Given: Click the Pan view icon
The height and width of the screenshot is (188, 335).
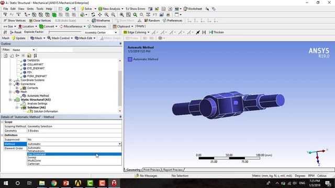Looking at the screenshot, I should (x=100, y=15).
